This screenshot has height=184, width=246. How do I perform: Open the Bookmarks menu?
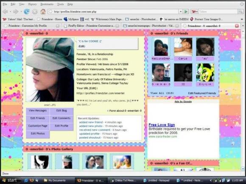[47, 4]
